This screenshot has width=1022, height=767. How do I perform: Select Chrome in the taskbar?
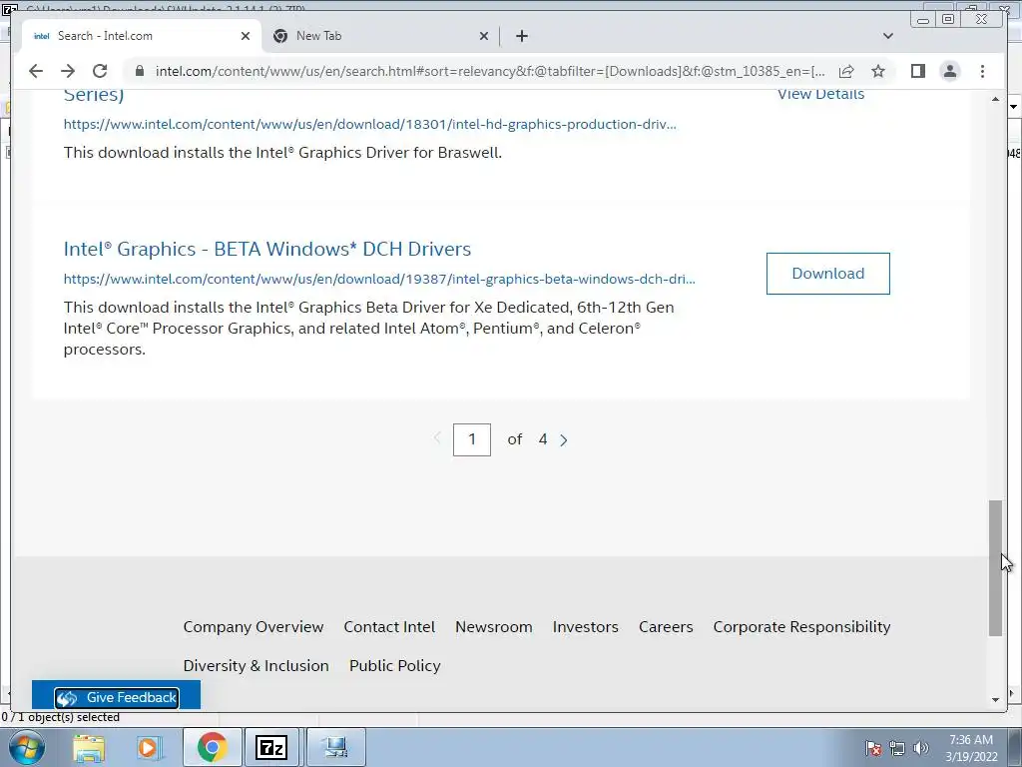pyautogui.click(x=212, y=747)
